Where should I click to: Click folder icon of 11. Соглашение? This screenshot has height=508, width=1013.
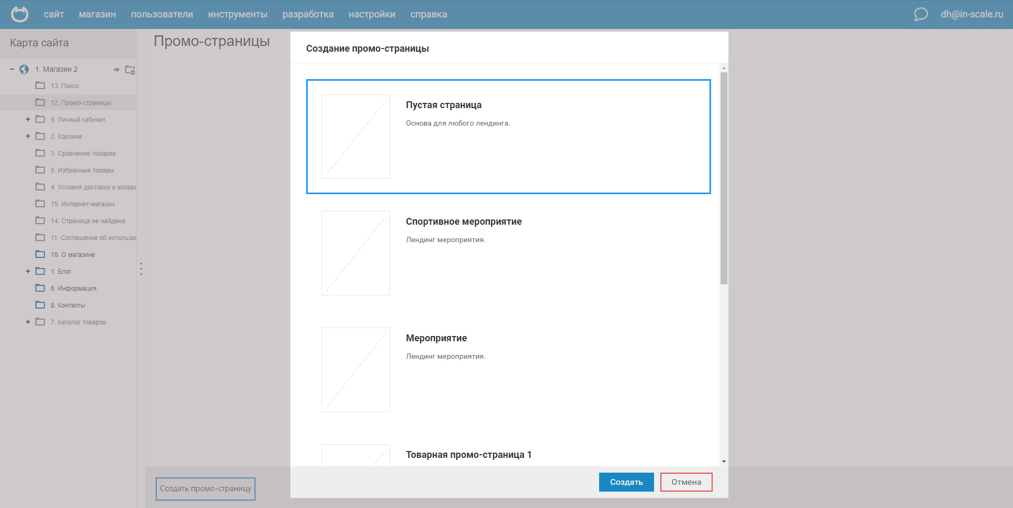40,237
